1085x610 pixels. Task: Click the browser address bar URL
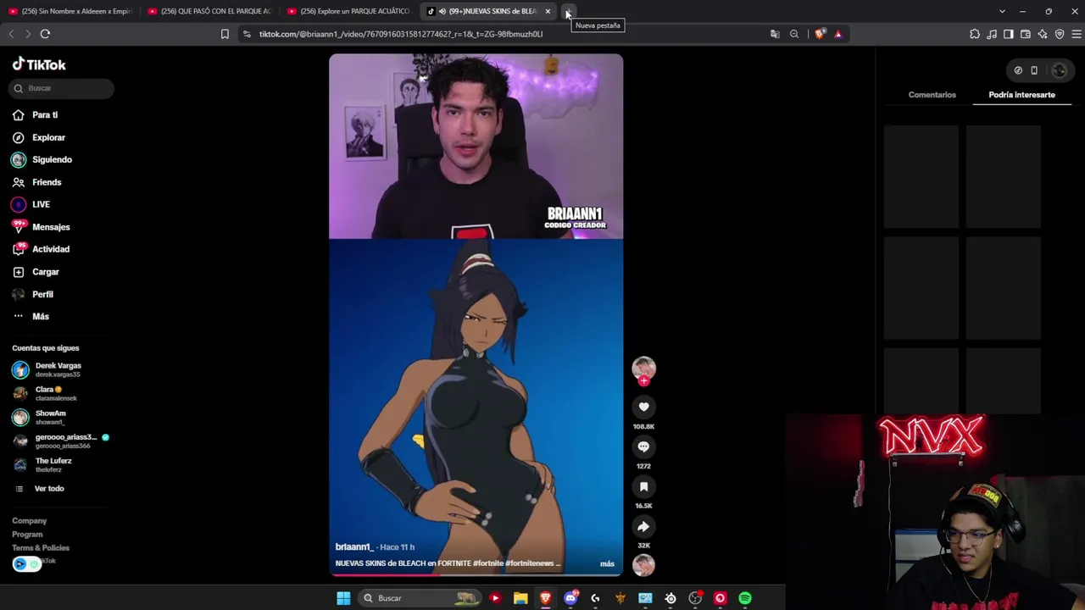401,34
